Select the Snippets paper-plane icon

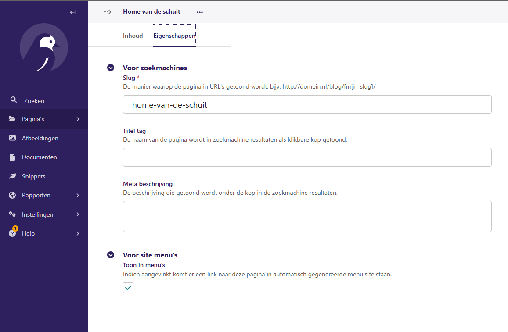coord(13,176)
